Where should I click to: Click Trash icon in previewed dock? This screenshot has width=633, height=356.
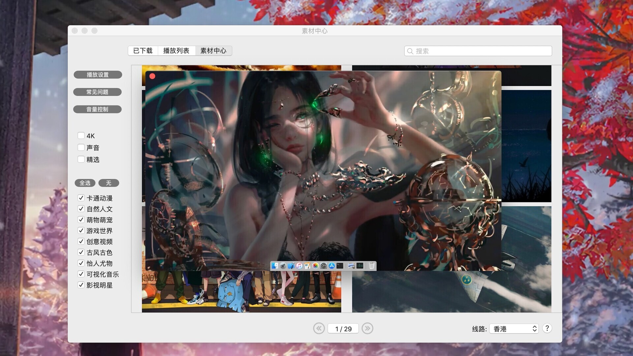pyautogui.click(x=372, y=266)
